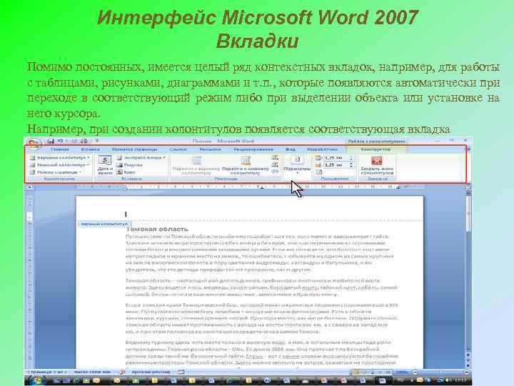This screenshot has height=386, width=514.
Task: Click the stepper arrows of footer position field
Action: pyautogui.click(x=351, y=165)
